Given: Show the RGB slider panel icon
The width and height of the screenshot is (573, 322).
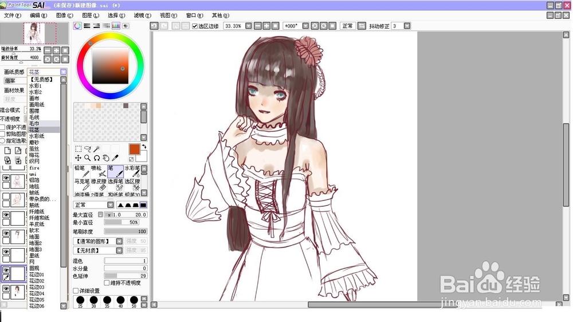Looking at the screenshot, I should (x=87, y=26).
